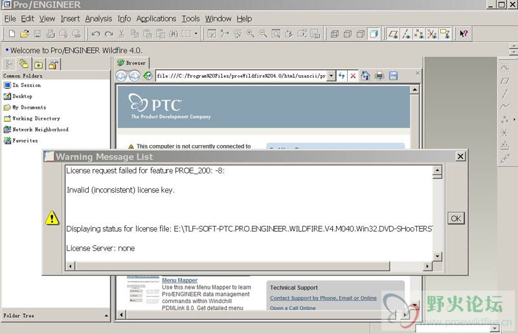Click down arrow of warning list vertical scrollbar
The width and height of the screenshot is (518, 334).
coord(438,256)
